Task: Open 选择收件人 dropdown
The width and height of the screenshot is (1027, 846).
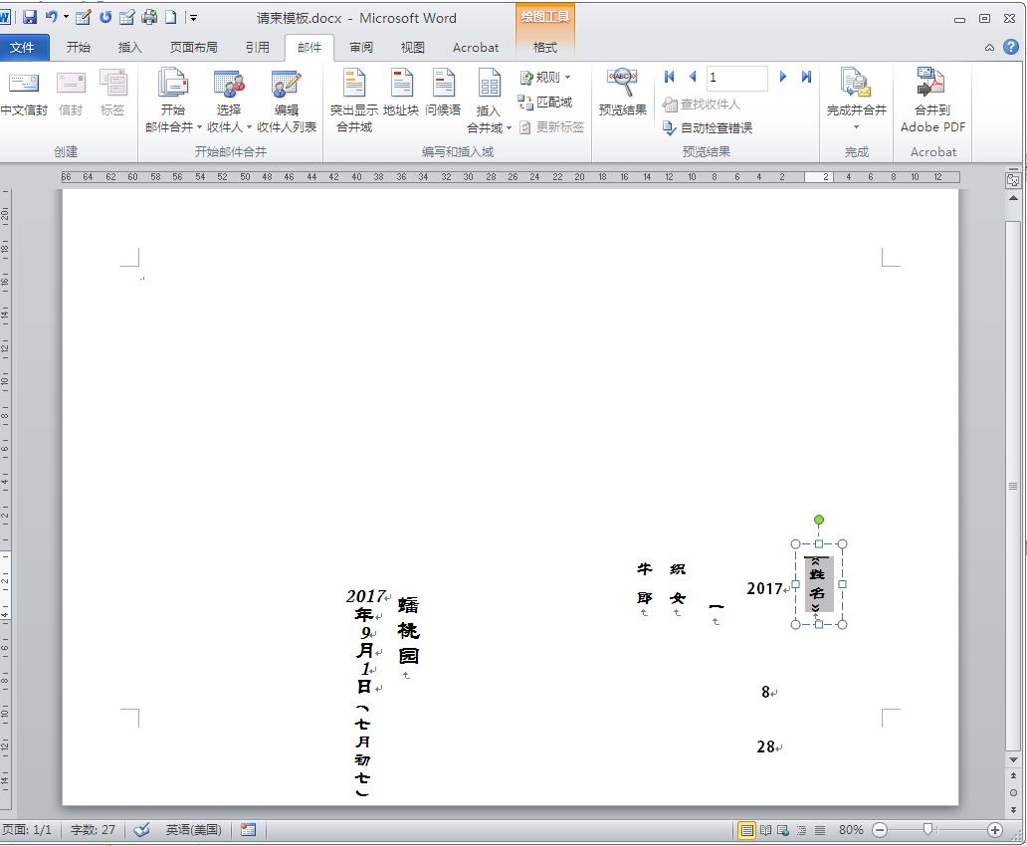Action: tap(229, 102)
